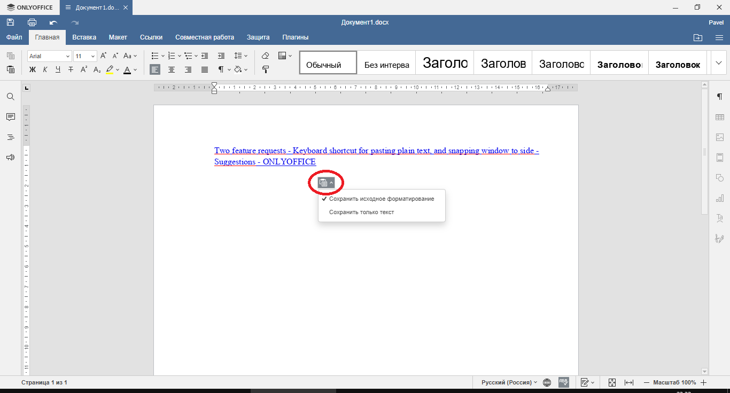Switch to the Совместная работа tab

(x=205, y=37)
